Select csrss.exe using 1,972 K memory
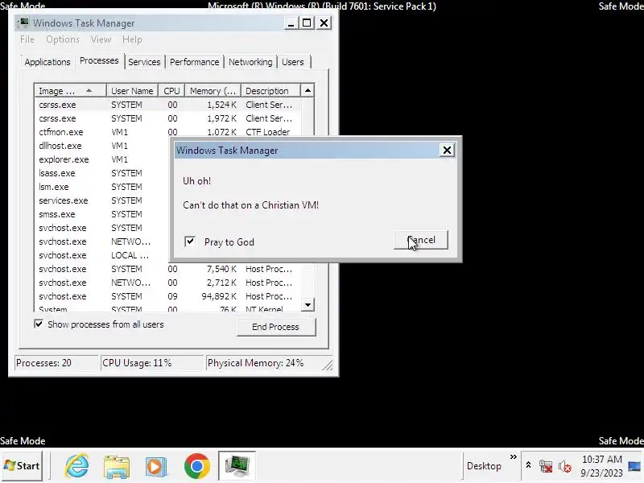The height and width of the screenshot is (483, 644). pos(168,118)
